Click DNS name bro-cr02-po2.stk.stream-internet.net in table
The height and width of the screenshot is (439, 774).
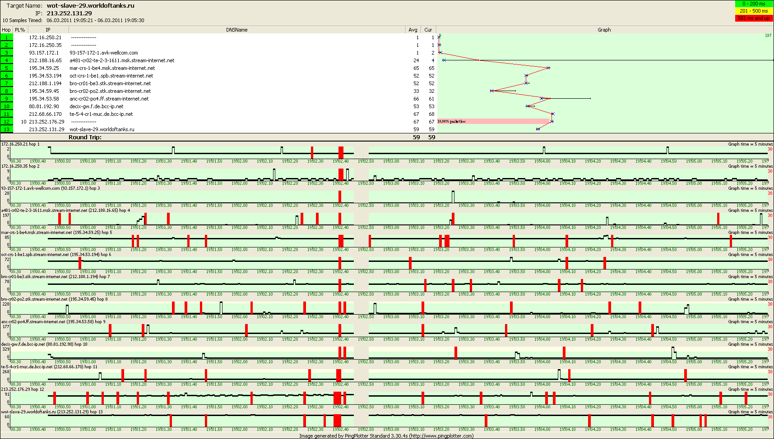(110, 91)
